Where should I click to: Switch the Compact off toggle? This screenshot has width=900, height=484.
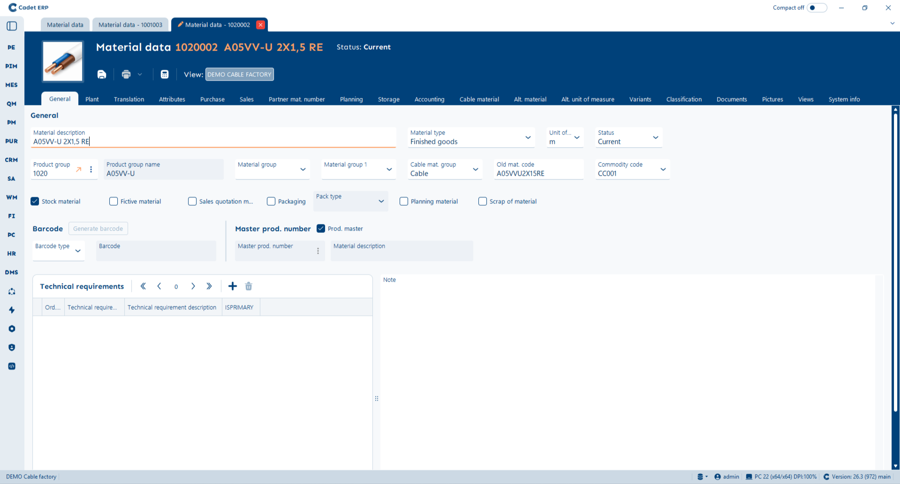(816, 8)
